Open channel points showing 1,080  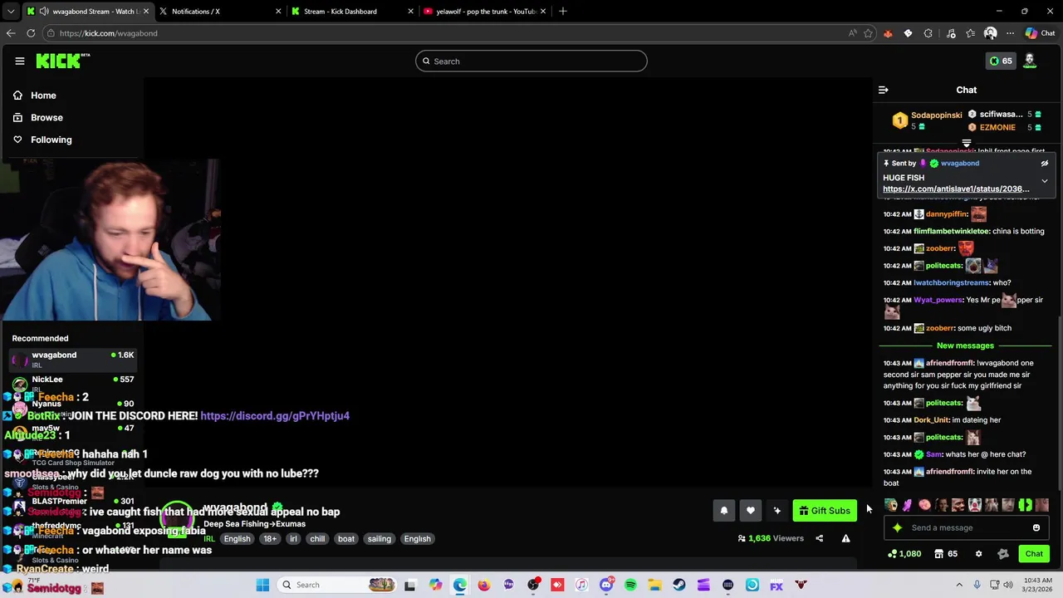pos(904,554)
